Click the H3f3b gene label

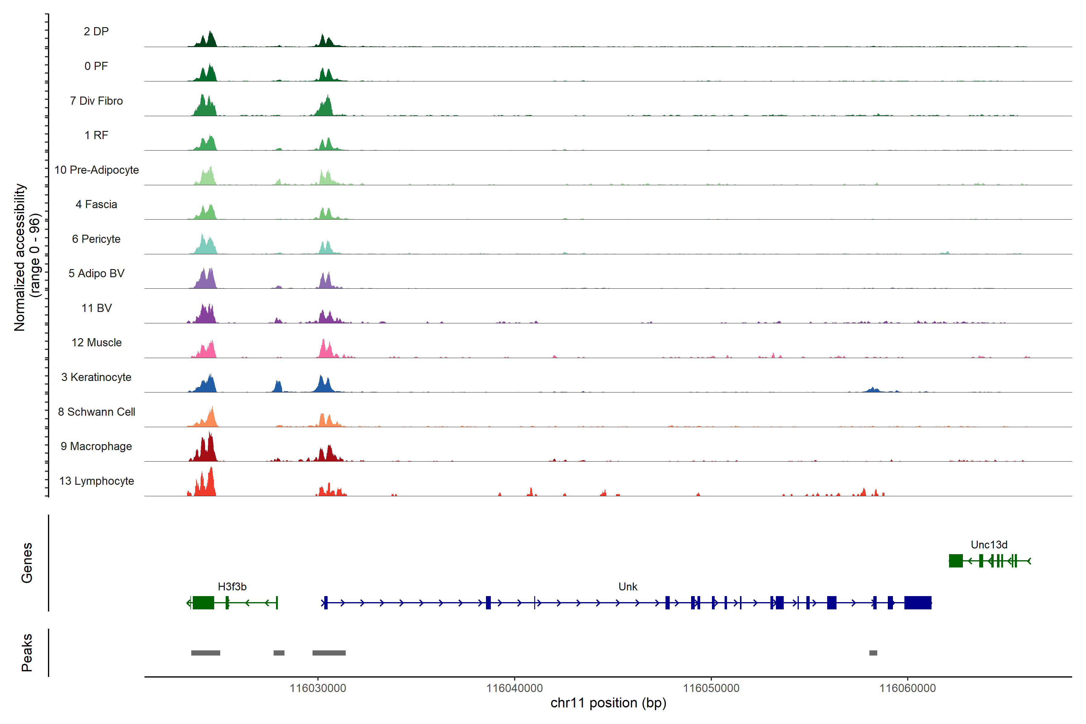click(x=232, y=586)
